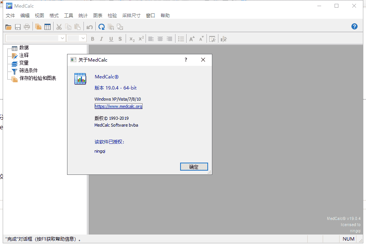Open the spreadsheet data table icon
Image resolution: width=366 pixels, height=246 pixels.
click(48, 27)
